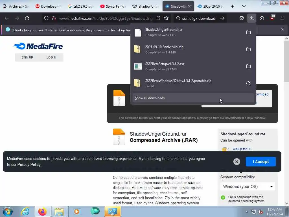Show 2005-09-10 Sonic Mini.zip in folder
This screenshot has width=289, height=217.
coord(248,49)
